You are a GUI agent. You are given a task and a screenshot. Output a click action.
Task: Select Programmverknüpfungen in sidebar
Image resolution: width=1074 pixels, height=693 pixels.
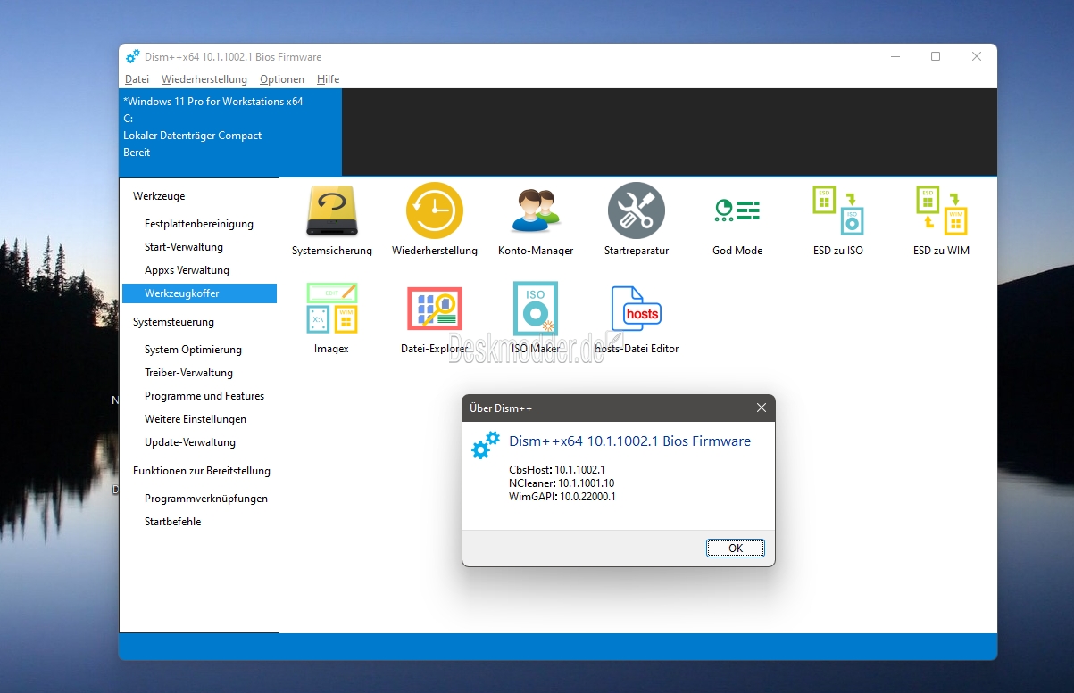pyautogui.click(x=199, y=499)
